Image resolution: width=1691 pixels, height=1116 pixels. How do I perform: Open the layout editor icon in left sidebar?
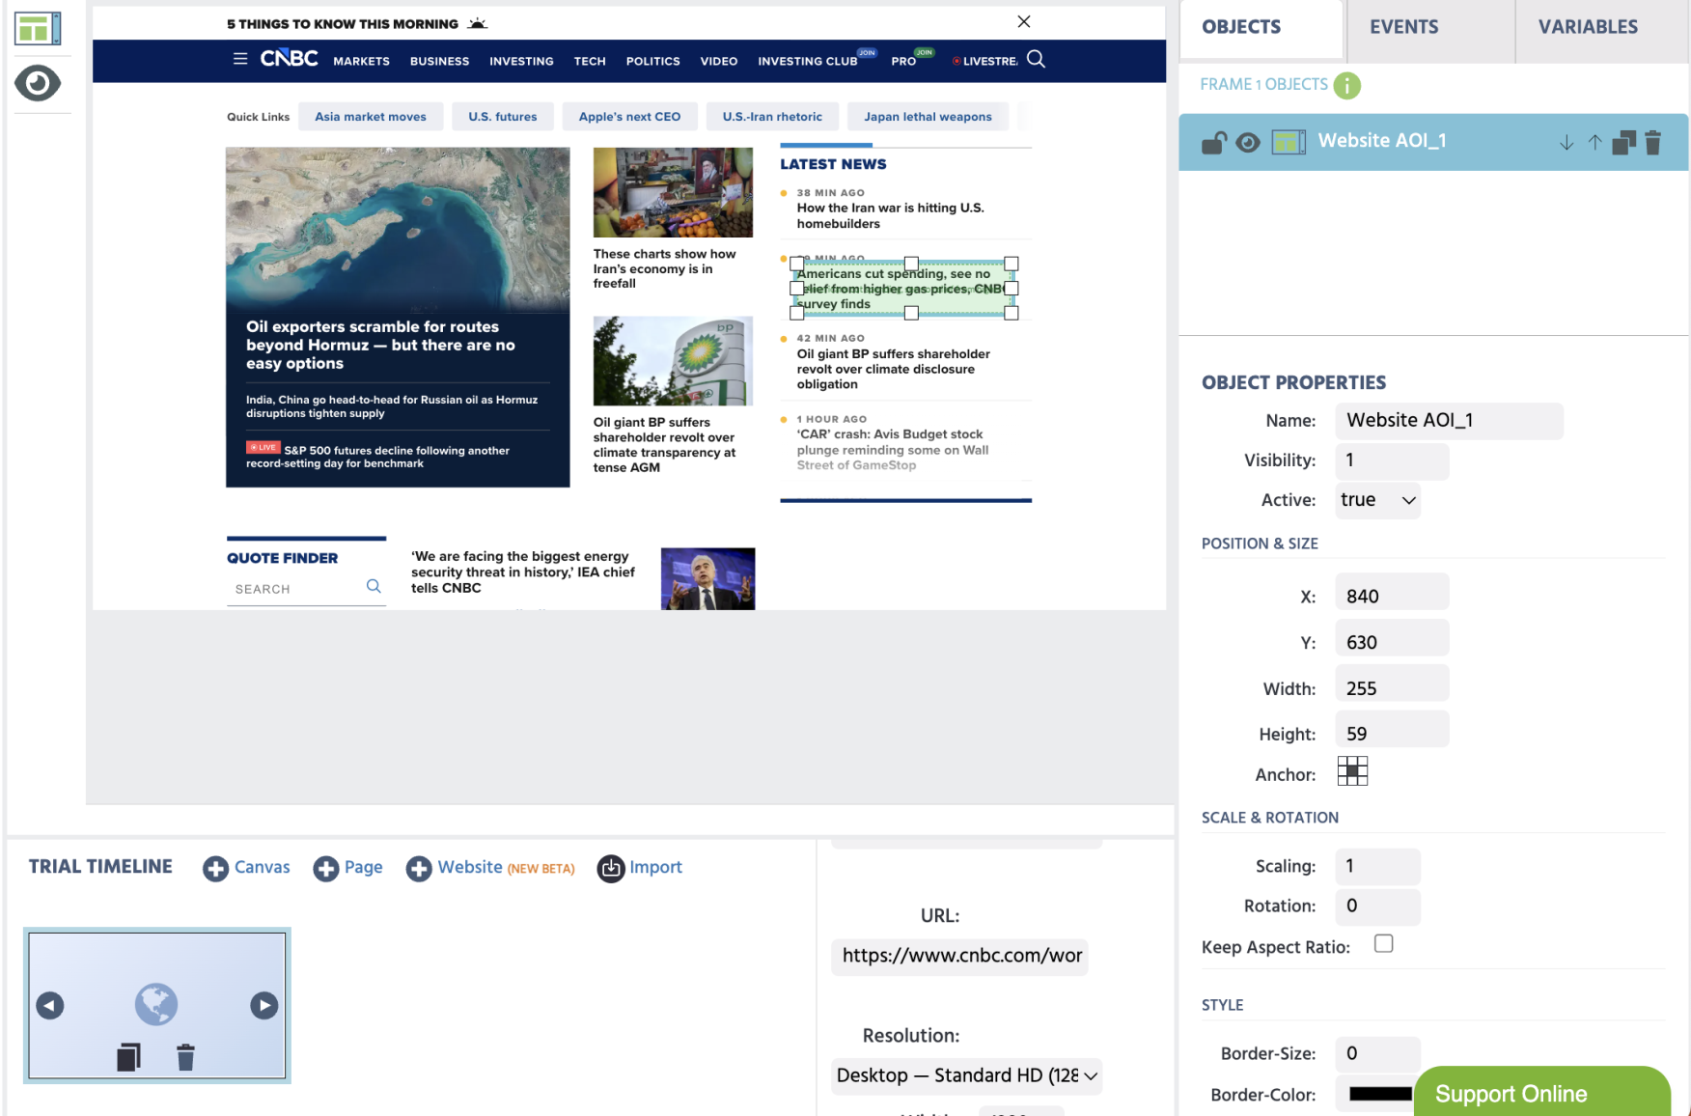[38, 29]
